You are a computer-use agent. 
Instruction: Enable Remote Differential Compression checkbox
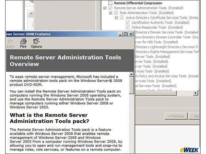tap(110, 3)
